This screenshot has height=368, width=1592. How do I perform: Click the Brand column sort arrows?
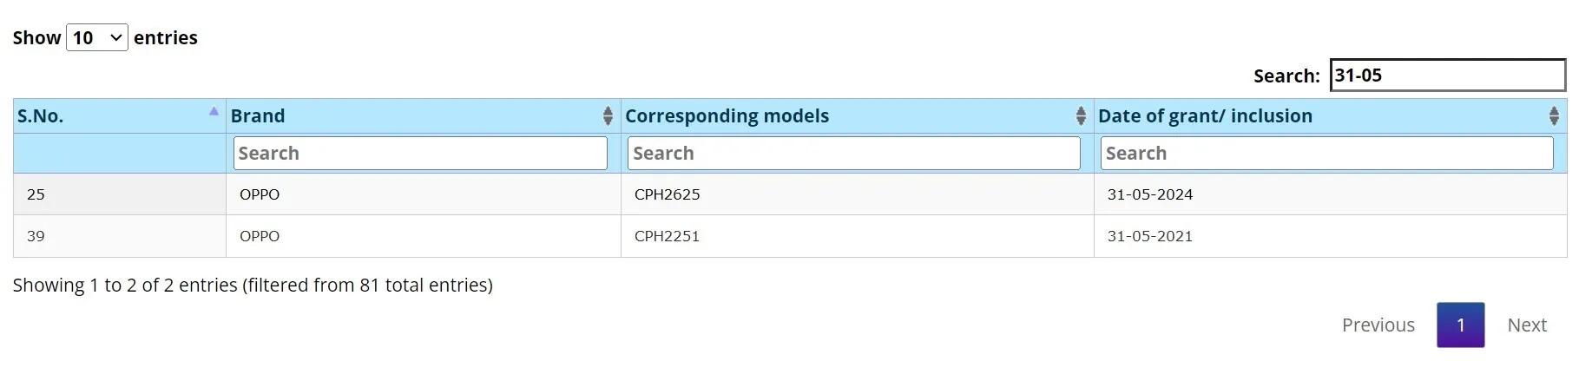(x=608, y=115)
